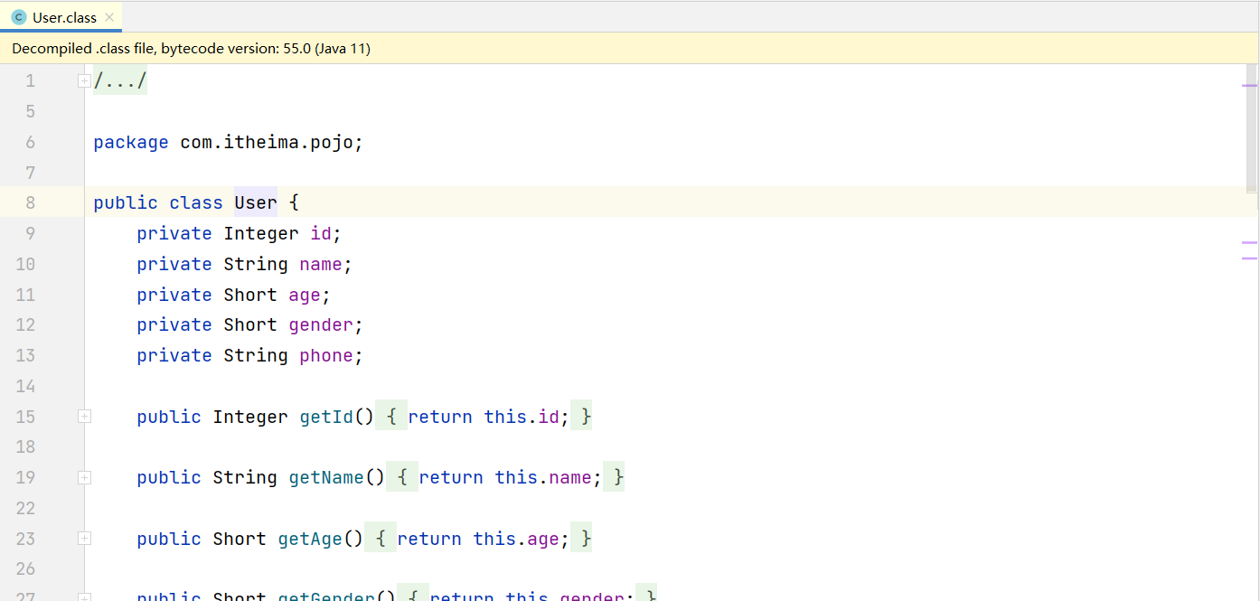Expand the getName method fold marker
The image size is (1260, 601).
84,477
